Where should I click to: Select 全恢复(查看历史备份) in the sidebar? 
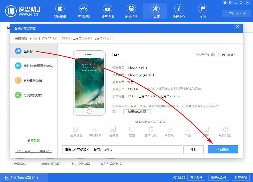click(x=33, y=66)
